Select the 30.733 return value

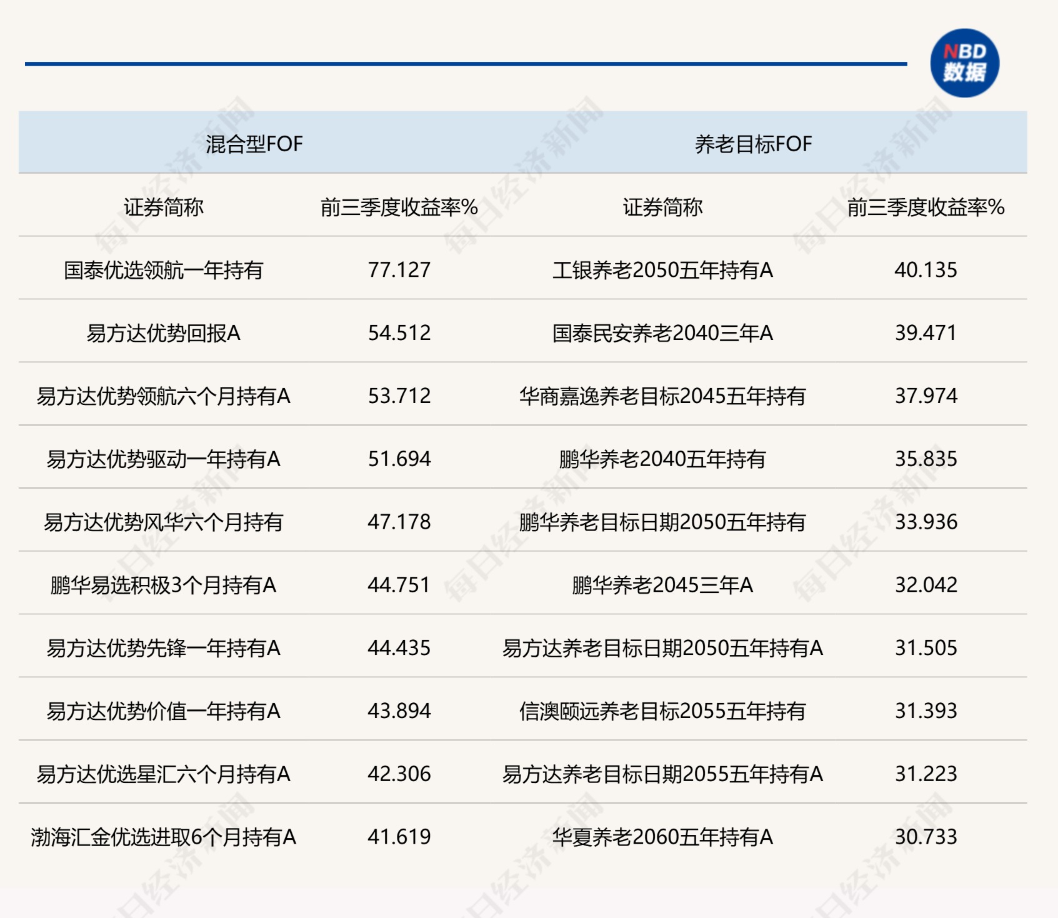coord(926,837)
